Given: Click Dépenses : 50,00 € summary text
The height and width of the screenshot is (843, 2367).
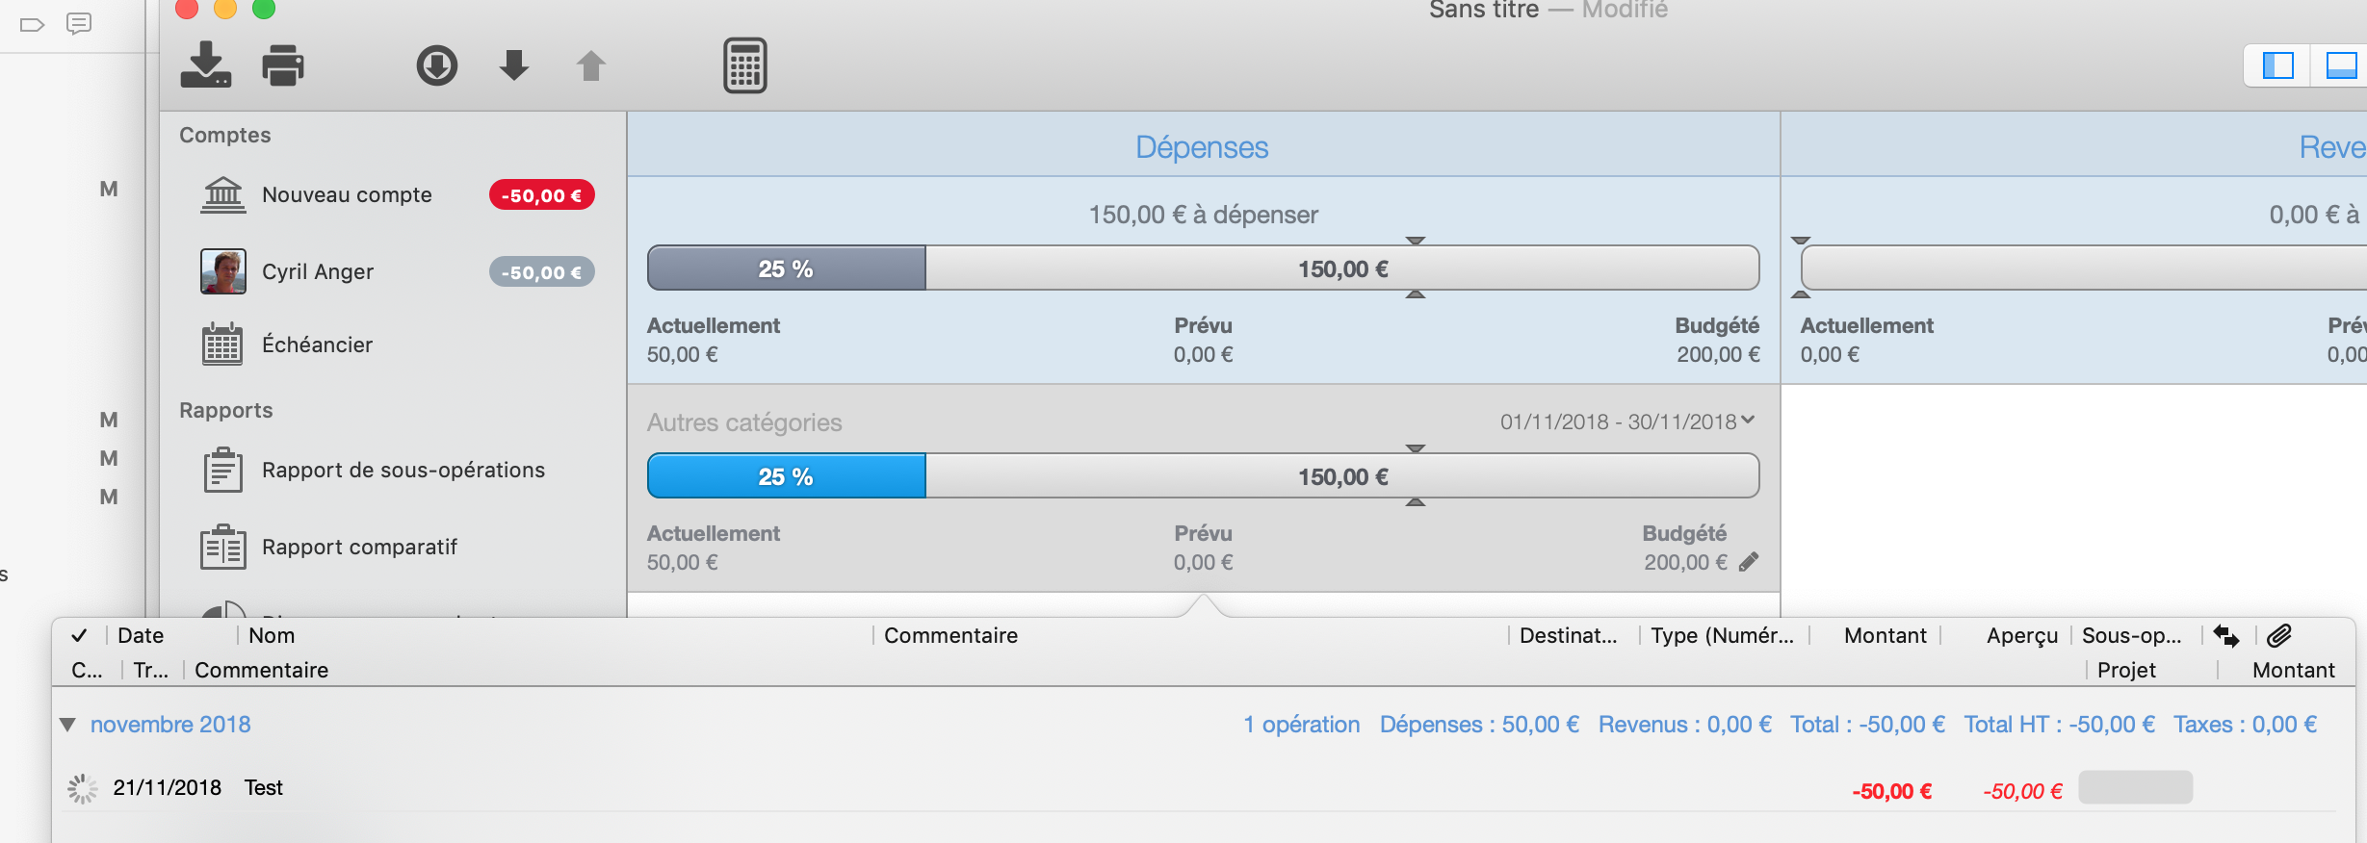Looking at the screenshot, I should pyautogui.click(x=1479, y=725).
